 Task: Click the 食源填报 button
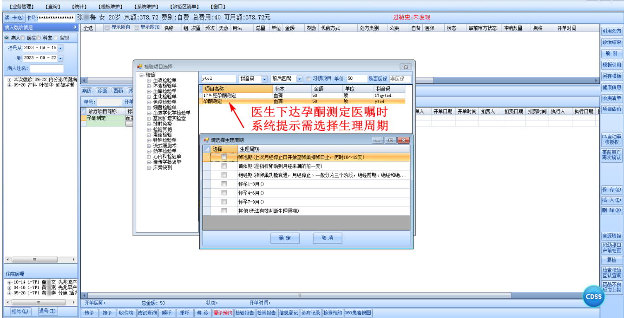611,236
